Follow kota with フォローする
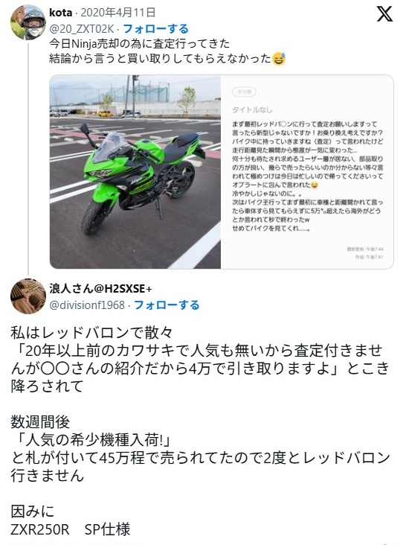This screenshot has height=545, width=403. (x=156, y=28)
